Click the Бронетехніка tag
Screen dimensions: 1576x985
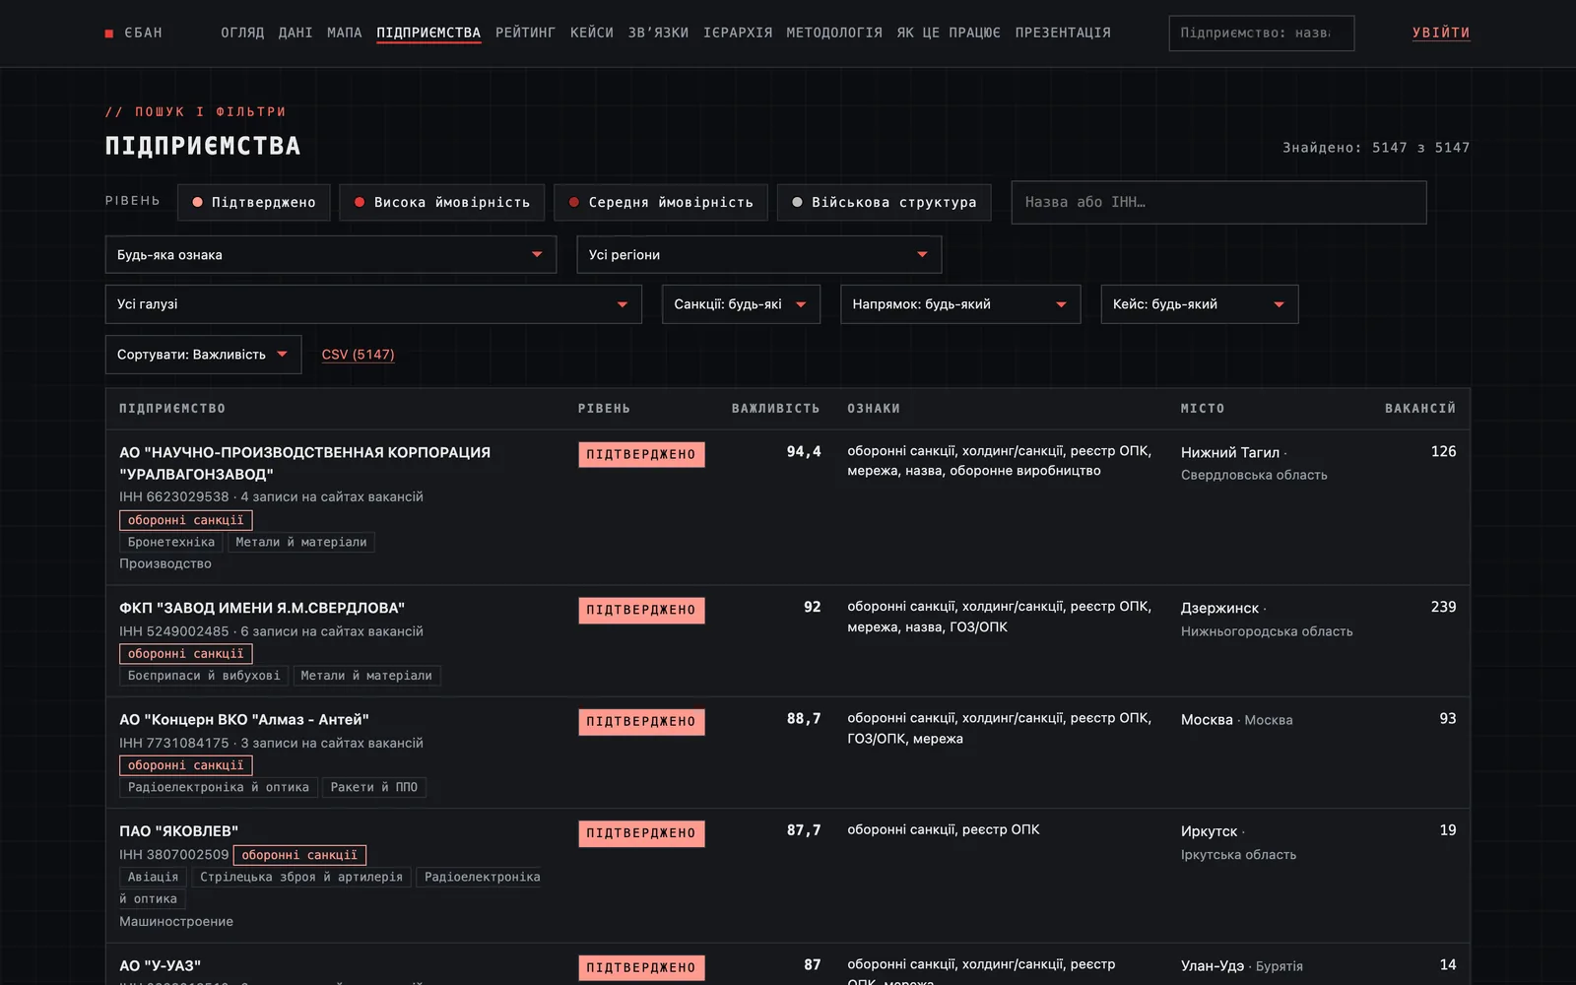(x=171, y=542)
